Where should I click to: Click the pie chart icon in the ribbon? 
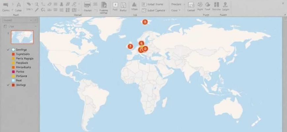(208, 4)
